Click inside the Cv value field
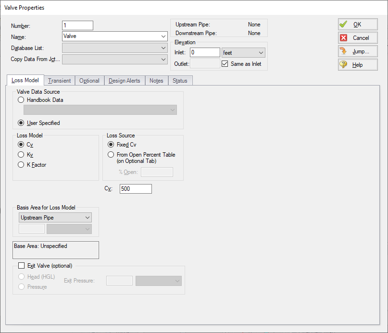The image size is (388, 333). (x=135, y=189)
